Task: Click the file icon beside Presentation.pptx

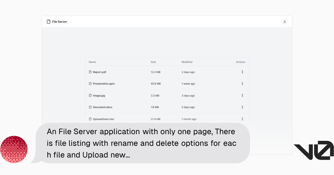Action: tap(90, 84)
